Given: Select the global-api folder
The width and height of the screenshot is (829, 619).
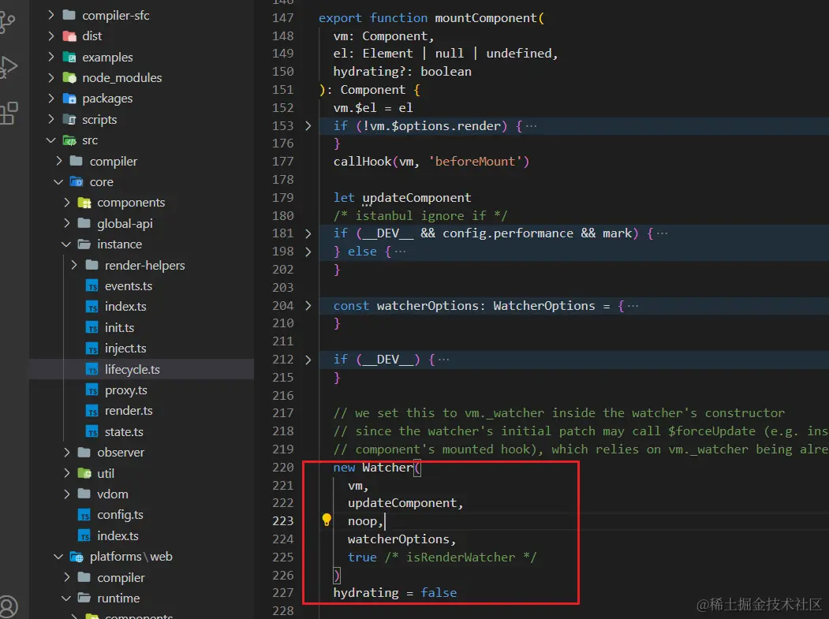Looking at the screenshot, I should 125,224.
